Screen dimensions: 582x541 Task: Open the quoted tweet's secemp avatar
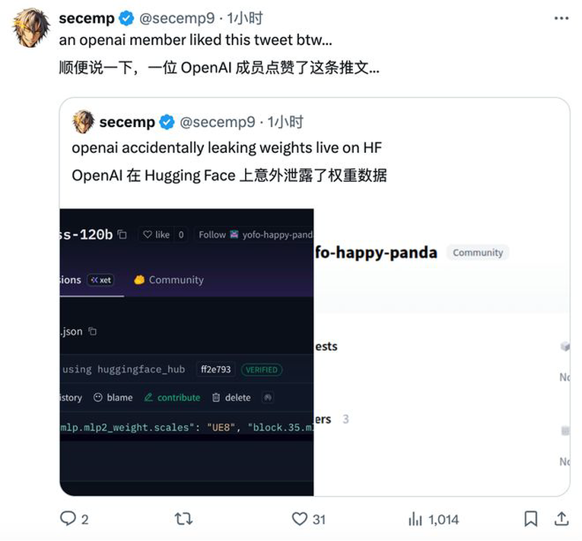pos(83,122)
